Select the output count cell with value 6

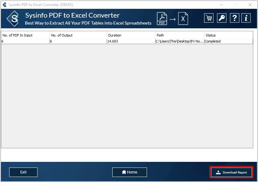tap(78, 41)
